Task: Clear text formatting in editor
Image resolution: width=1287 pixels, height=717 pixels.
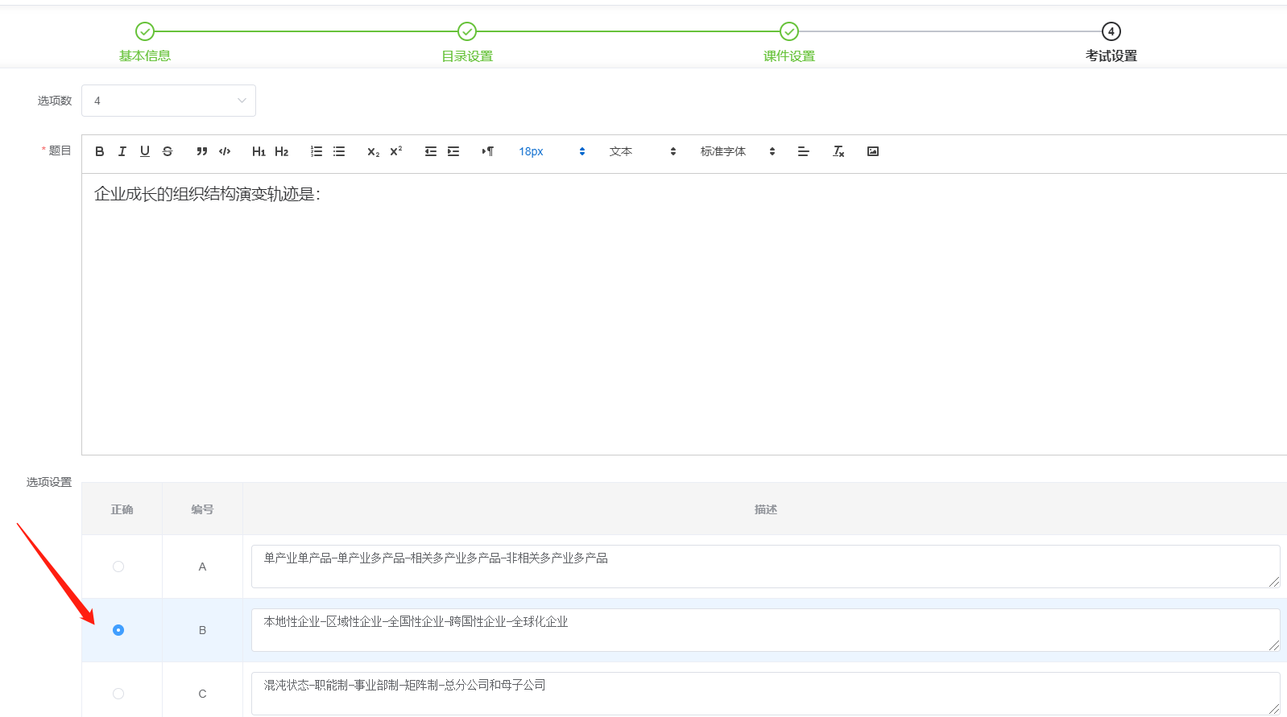Action: click(838, 151)
